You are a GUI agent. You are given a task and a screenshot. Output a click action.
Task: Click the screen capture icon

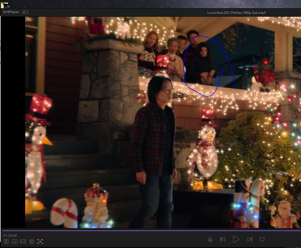[x=40, y=241]
